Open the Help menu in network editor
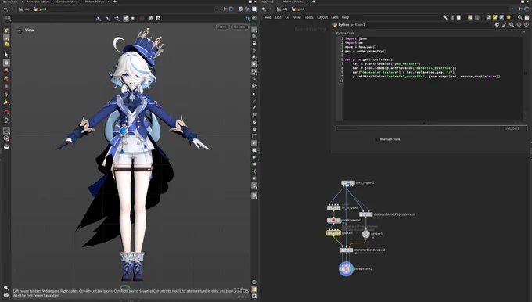The width and height of the screenshot is (532, 302). (x=345, y=17)
